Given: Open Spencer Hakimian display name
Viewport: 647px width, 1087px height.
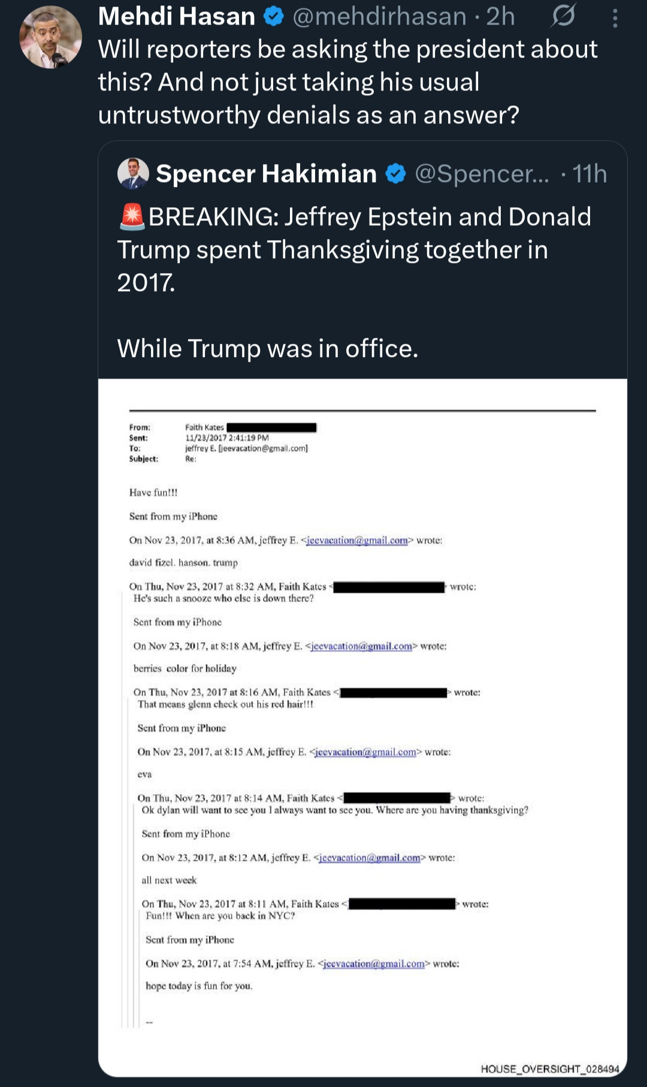Looking at the screenshot, I should click(266, 174).
